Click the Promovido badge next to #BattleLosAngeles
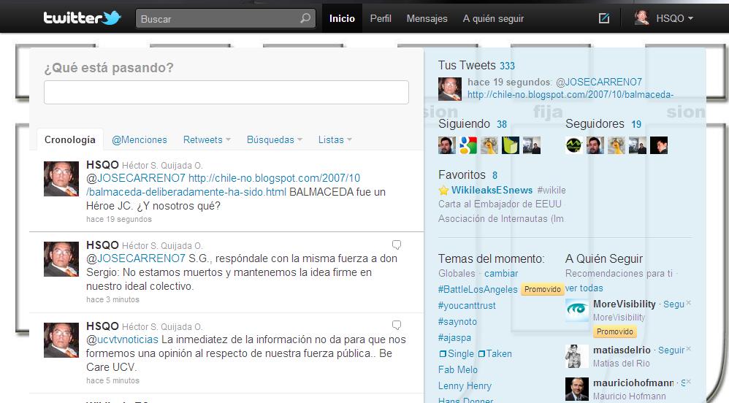 (543, 289)
